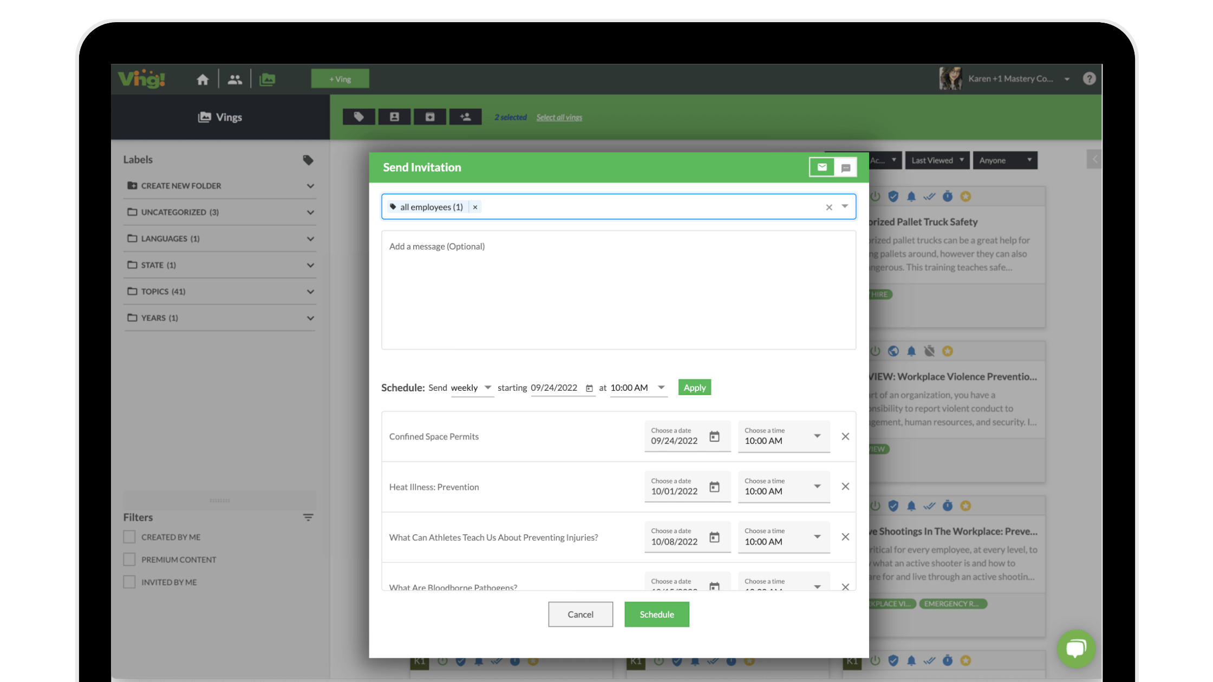Screen dimensions: 1213x682
Task: Click the add-person icon in the toolbar
Action: [465, 116]
